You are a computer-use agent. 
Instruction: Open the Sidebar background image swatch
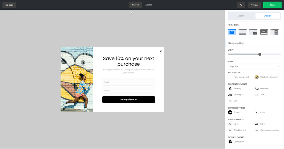[x=257, y=77]
